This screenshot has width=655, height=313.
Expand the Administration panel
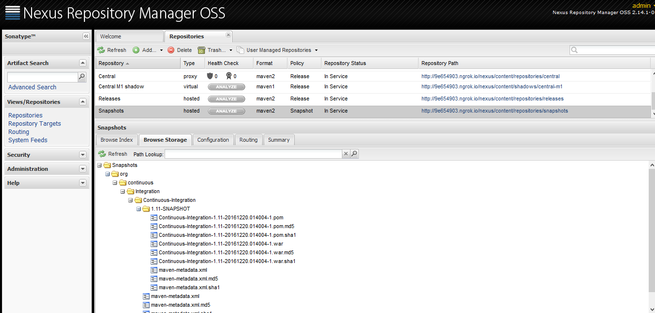click(x=83, y=169)
